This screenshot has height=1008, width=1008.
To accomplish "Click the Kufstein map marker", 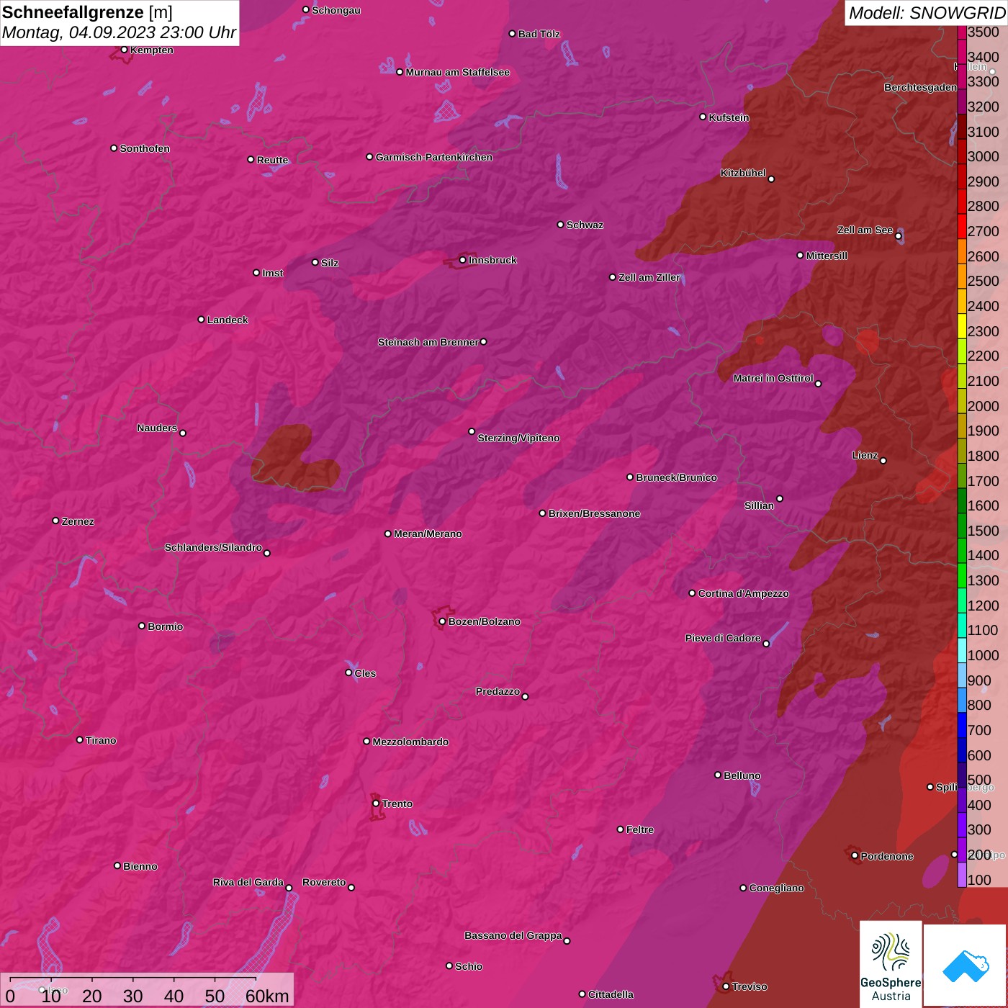I will [703, 117].
